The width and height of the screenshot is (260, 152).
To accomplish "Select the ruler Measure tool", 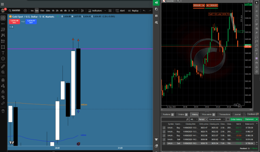I will coord(3,66).
